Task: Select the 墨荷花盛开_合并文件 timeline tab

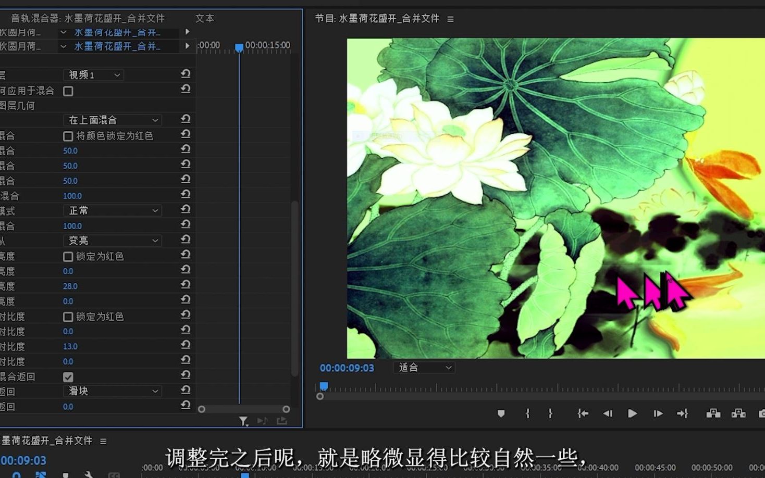Action: pos(47,441)
